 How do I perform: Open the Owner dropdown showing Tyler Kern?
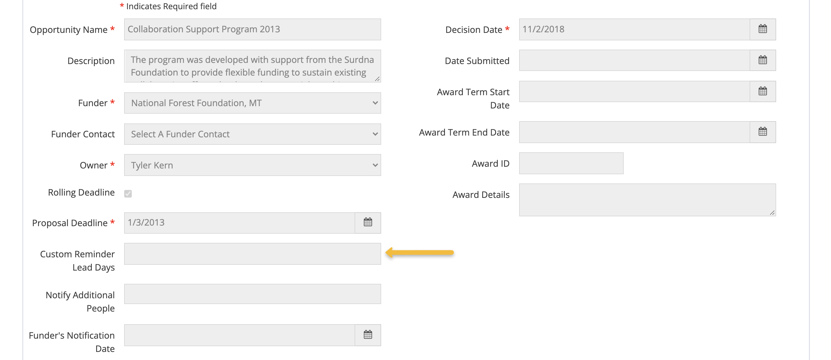click(253, 165)
